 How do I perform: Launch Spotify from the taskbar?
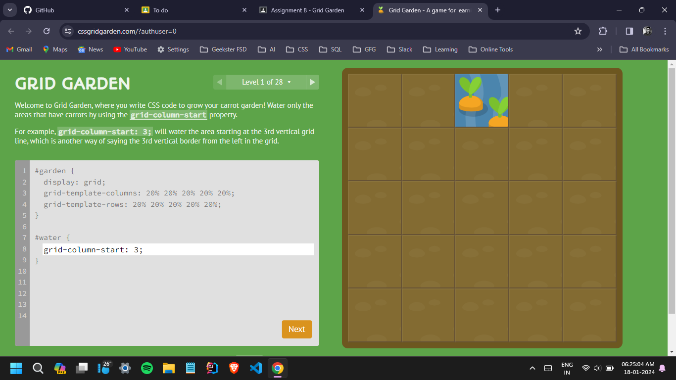[147, 368]
